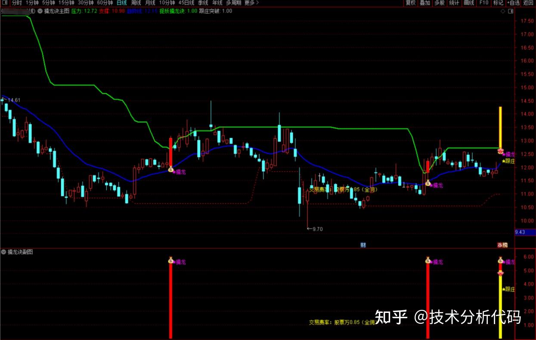Switch to 季线 quarterly period
The width and height of the screenshot is (536, 340).
coord(203,3)
